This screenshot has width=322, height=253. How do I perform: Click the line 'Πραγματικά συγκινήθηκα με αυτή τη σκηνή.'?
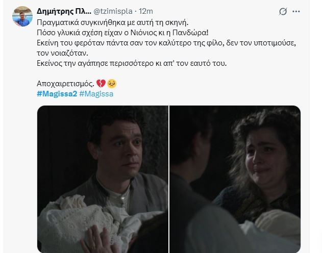coord(113,22)
